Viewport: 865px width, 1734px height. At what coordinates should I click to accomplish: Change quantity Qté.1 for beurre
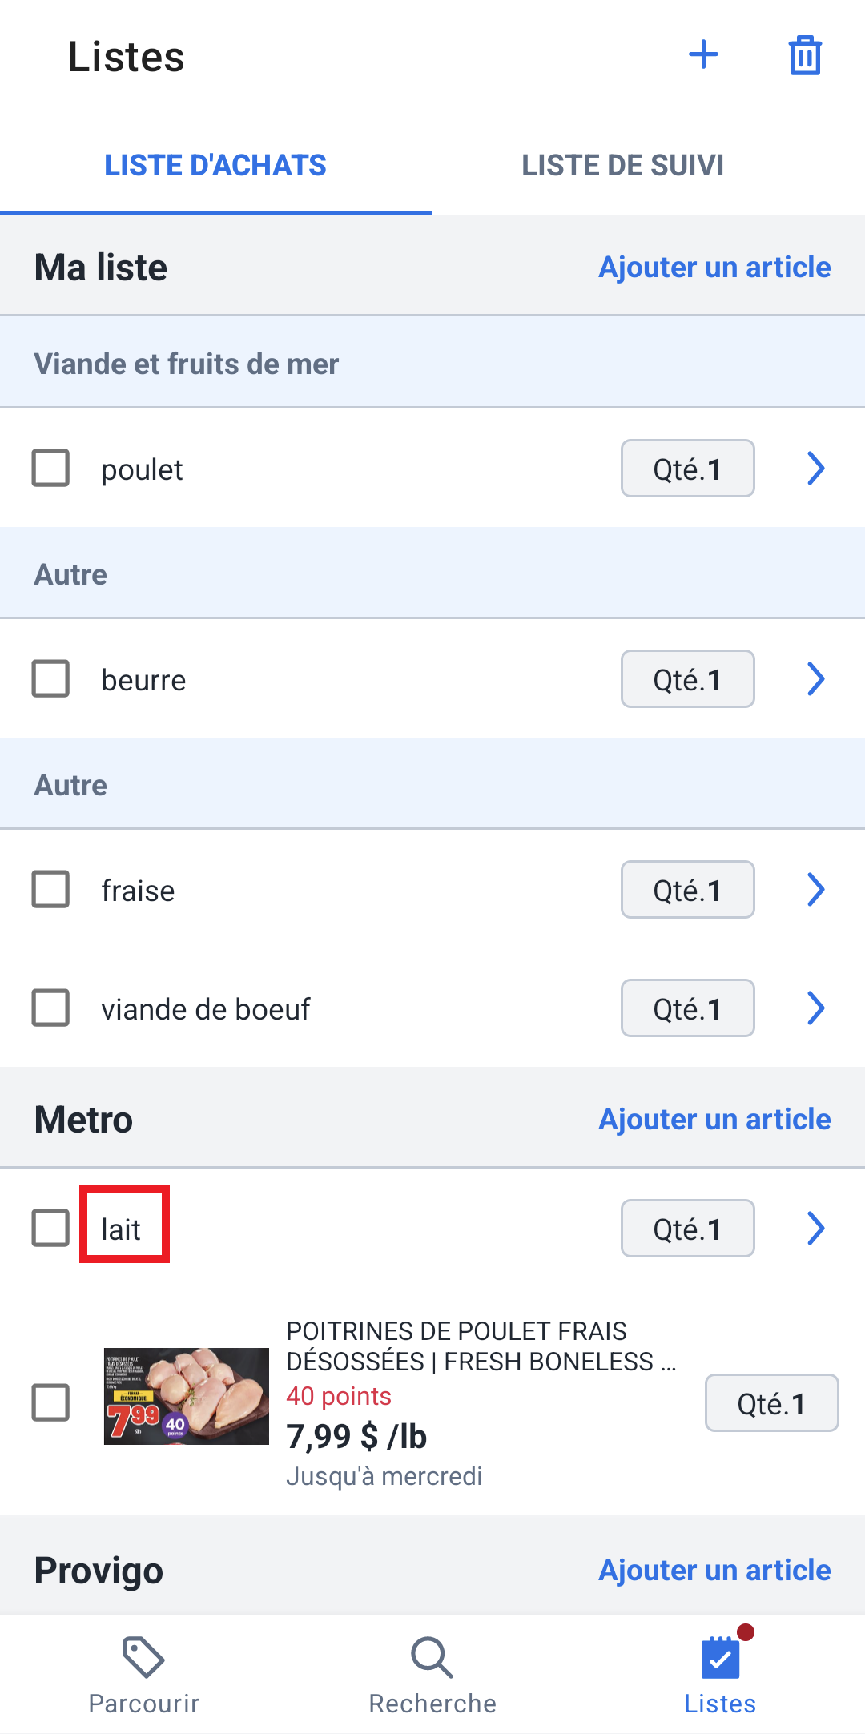(x=688, y=678)
